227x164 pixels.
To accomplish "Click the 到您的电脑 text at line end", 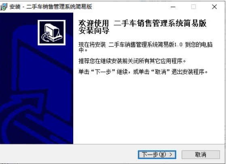I will coord(199,45).
